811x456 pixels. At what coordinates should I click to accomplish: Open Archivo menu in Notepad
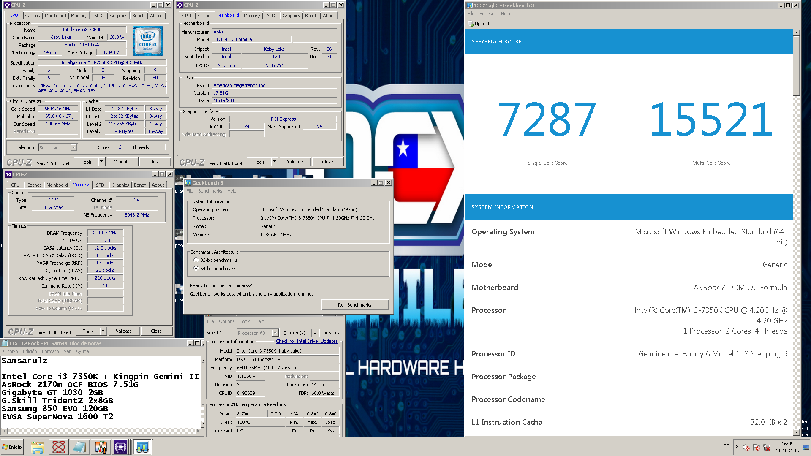pos(10,351)
